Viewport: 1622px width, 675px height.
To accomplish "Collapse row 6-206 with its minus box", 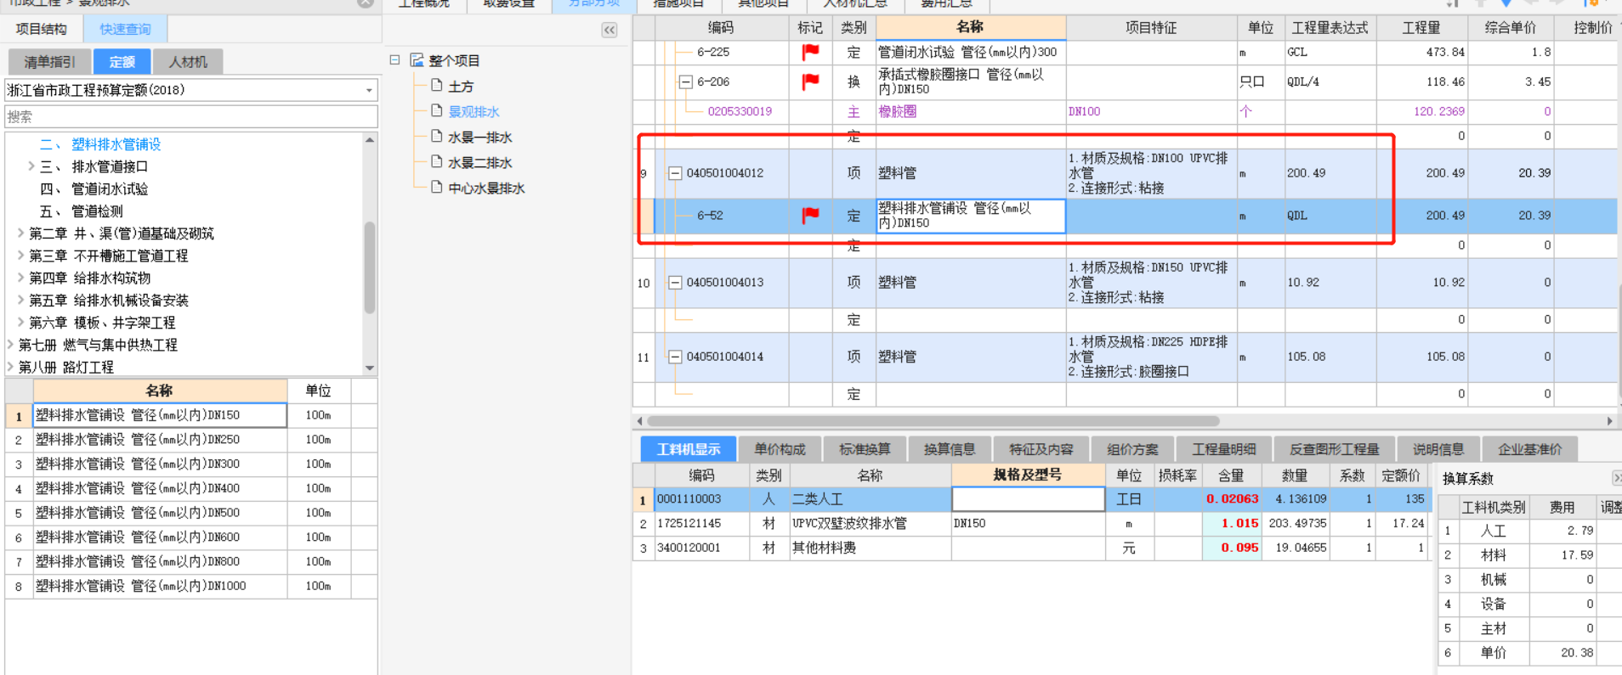I will pos(685,82).
